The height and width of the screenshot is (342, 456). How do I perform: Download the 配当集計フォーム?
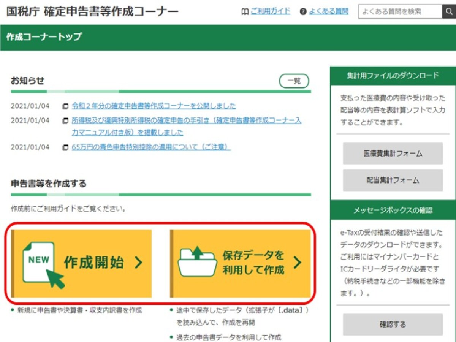[393, 180]
